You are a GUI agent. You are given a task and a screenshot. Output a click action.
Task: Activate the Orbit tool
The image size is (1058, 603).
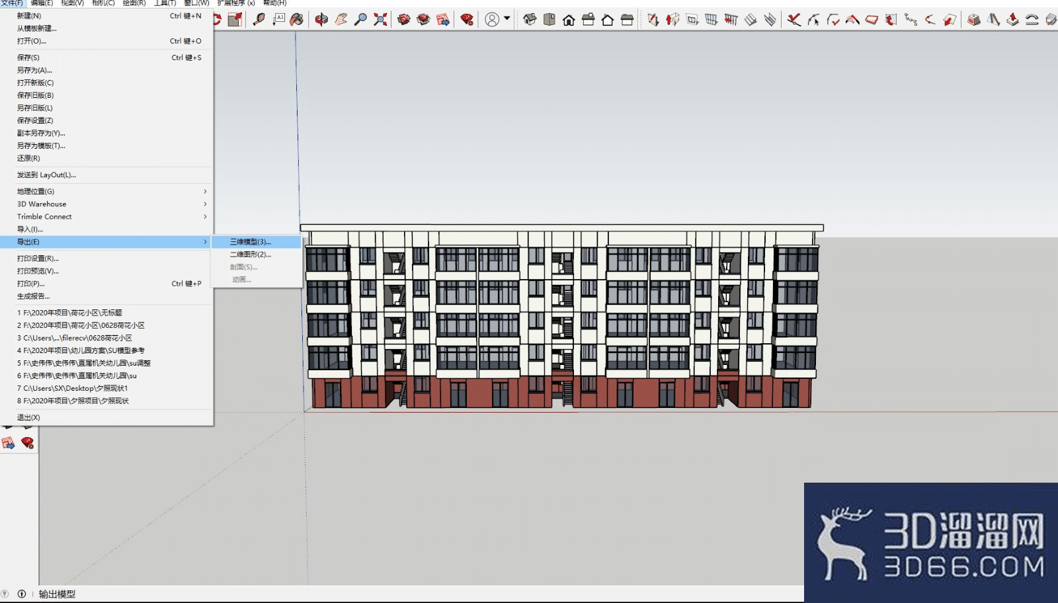coord(321,20)
